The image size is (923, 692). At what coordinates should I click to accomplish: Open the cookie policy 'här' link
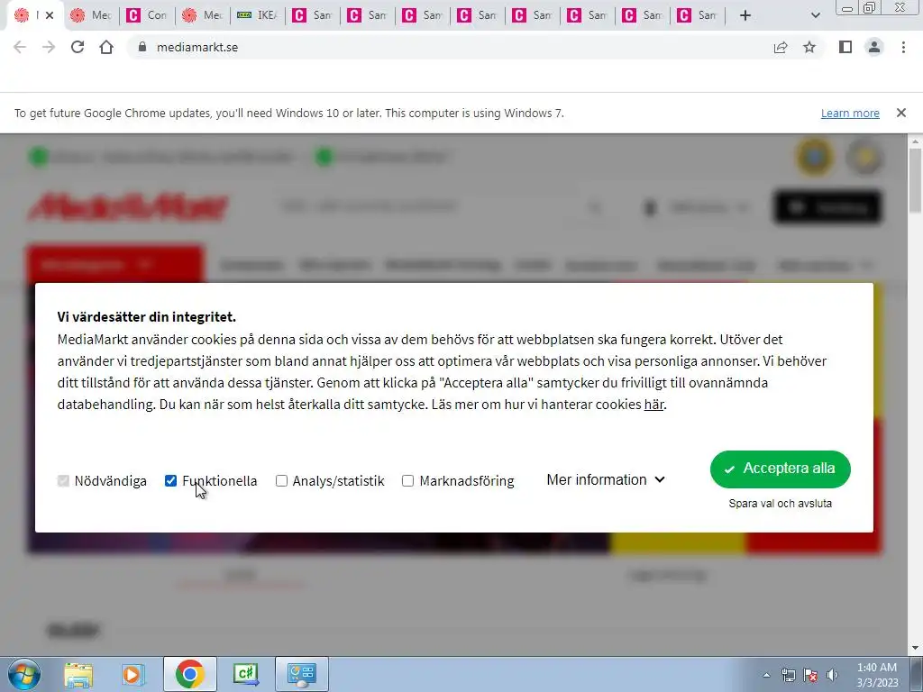click(x=653, y=405)
